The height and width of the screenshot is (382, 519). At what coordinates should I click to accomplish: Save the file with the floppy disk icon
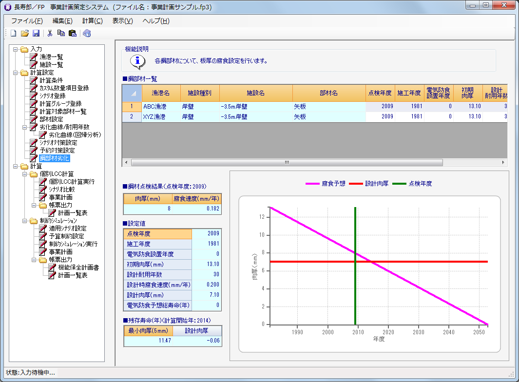click(36, 33)
